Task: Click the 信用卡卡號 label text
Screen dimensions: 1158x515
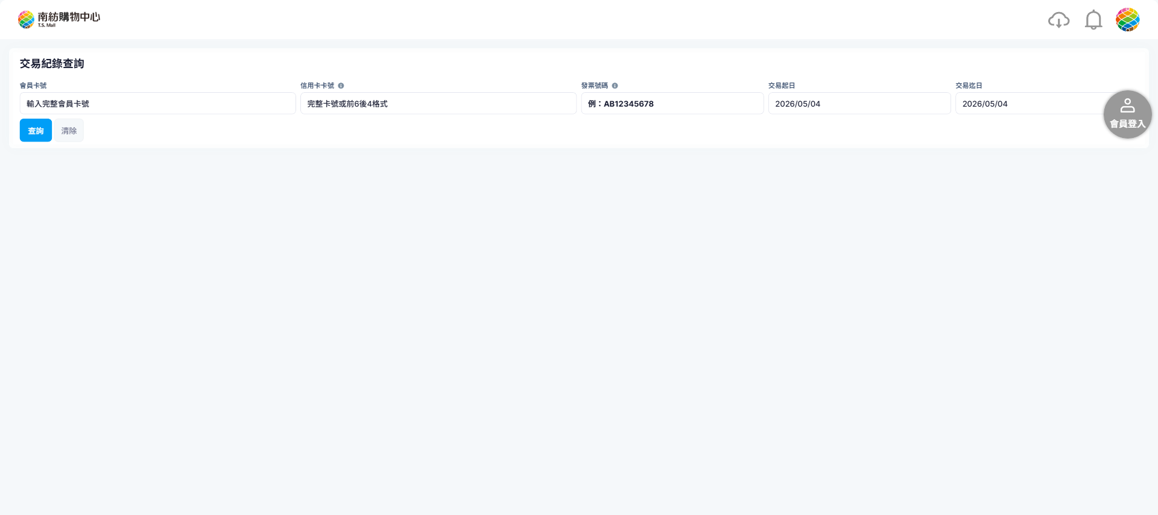Action: point(317,86)
